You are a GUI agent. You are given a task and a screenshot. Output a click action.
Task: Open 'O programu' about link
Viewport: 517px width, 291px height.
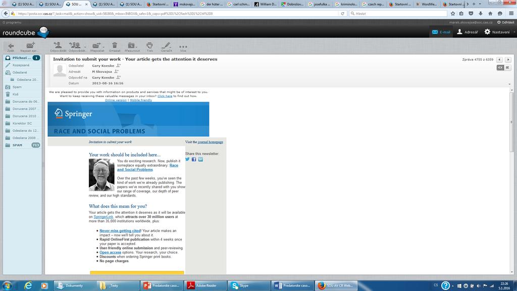(x=12, y=22)
